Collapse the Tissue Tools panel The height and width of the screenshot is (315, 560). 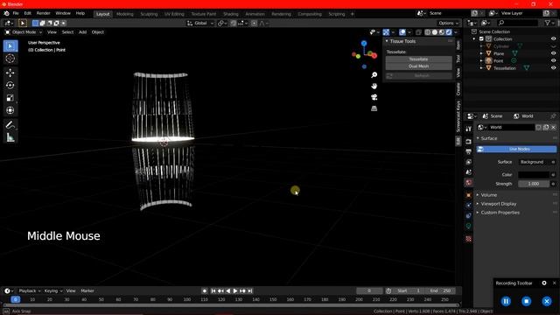coord(402,41)
